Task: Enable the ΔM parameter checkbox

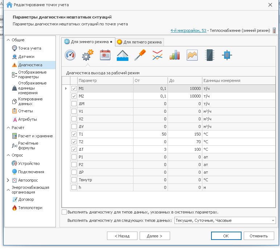Action: (74, 104)
